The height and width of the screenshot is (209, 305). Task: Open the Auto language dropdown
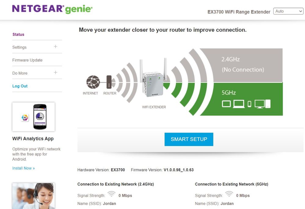[x=288, y=11]
